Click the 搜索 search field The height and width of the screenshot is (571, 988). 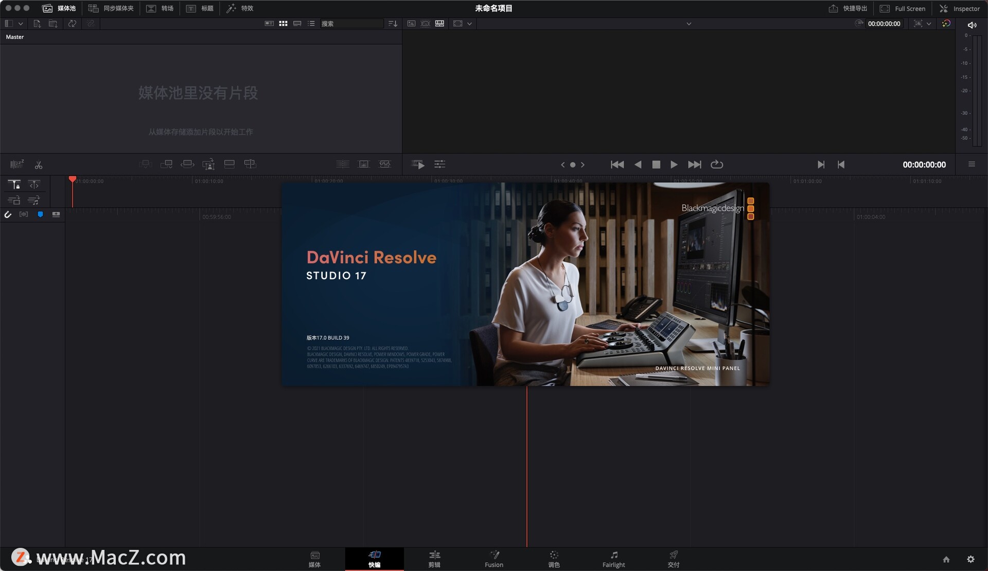351,24
